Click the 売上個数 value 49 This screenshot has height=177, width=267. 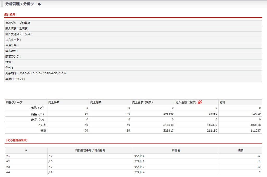[128, 125]
